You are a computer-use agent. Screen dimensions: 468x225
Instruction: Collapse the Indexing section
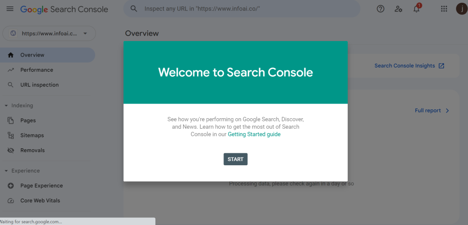point(6,105)
